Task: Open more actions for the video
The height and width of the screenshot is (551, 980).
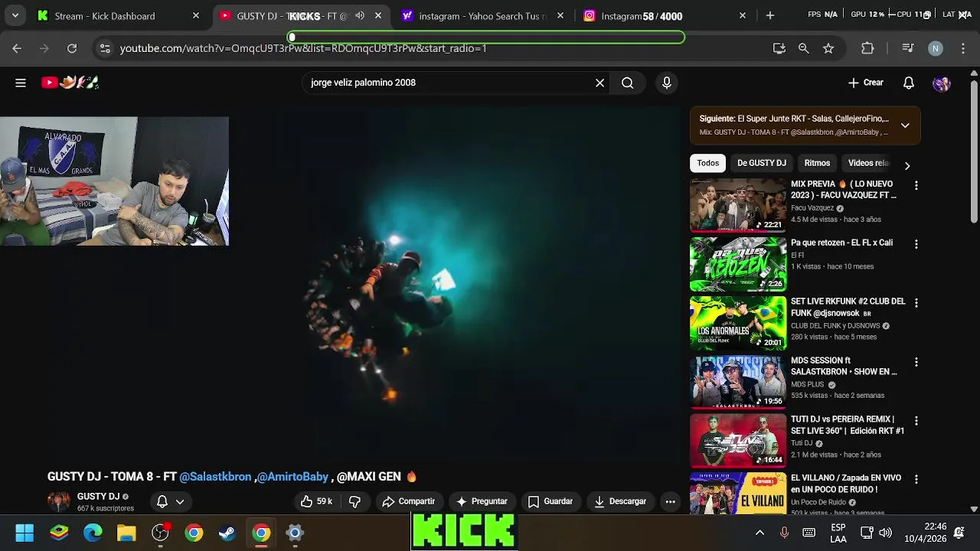Action: pos(670,501)
